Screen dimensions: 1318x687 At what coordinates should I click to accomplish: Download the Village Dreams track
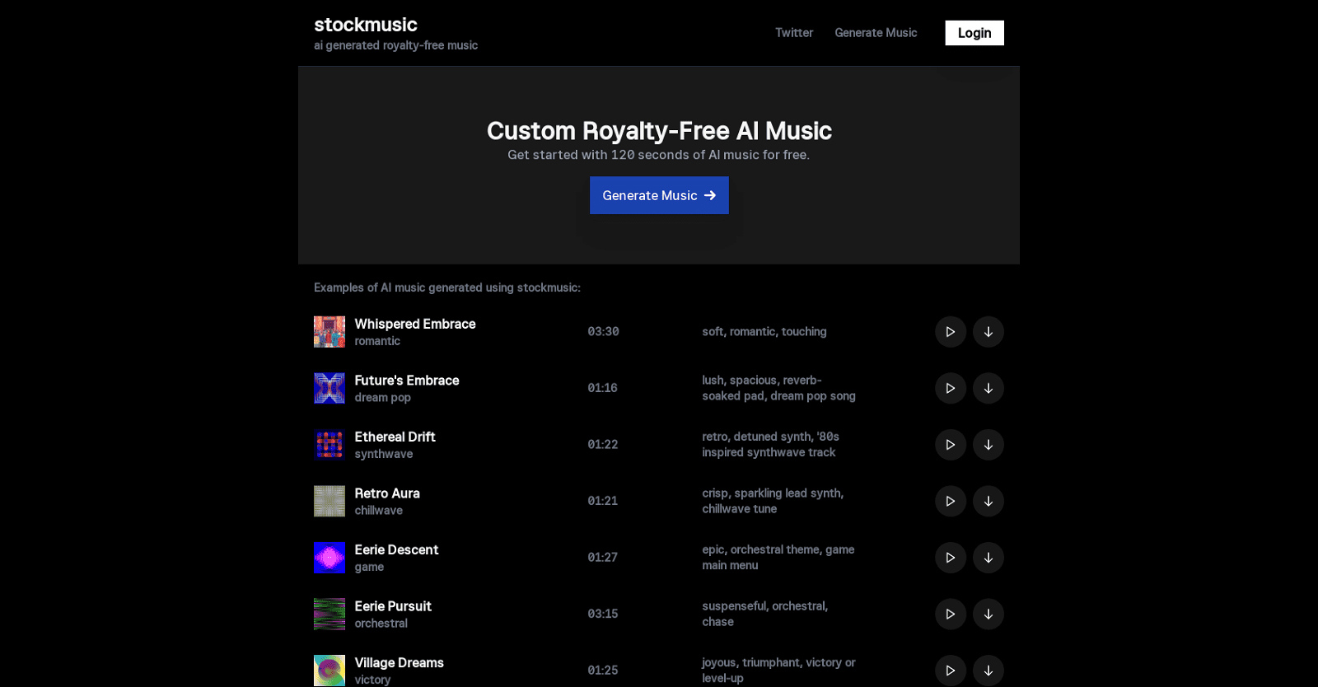click(989, 670)
